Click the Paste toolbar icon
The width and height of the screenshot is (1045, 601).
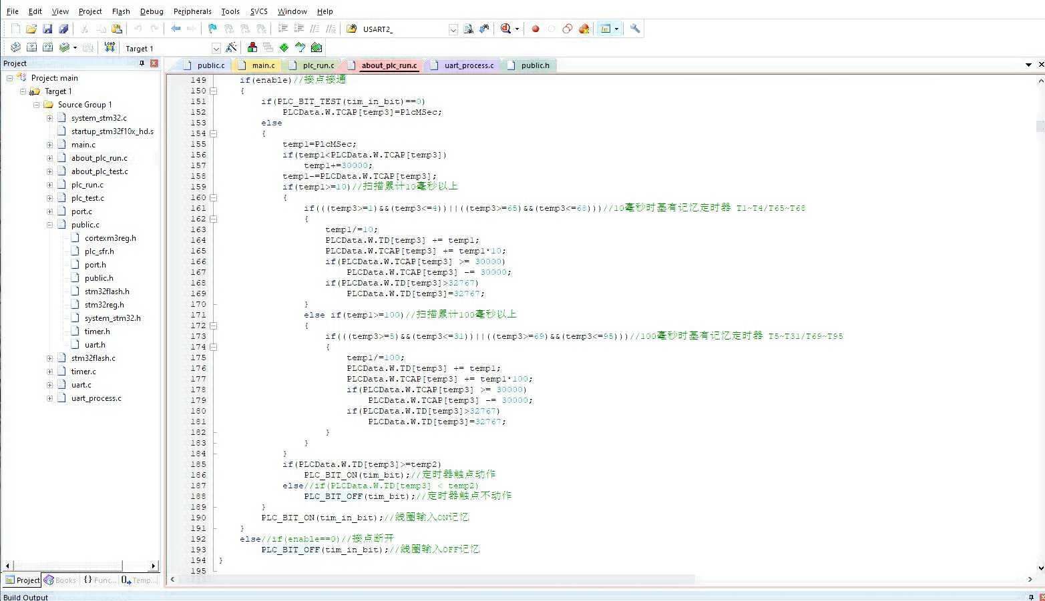pos(117,29)
